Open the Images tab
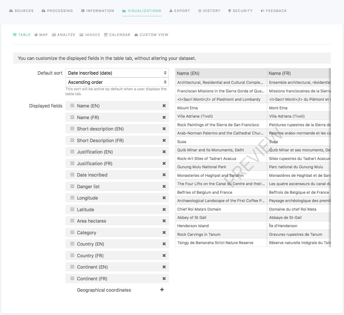Screen dimensions: 344x315 pos(90,35)
